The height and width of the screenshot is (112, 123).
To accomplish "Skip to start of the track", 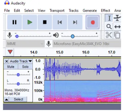I will coord(60,22).
